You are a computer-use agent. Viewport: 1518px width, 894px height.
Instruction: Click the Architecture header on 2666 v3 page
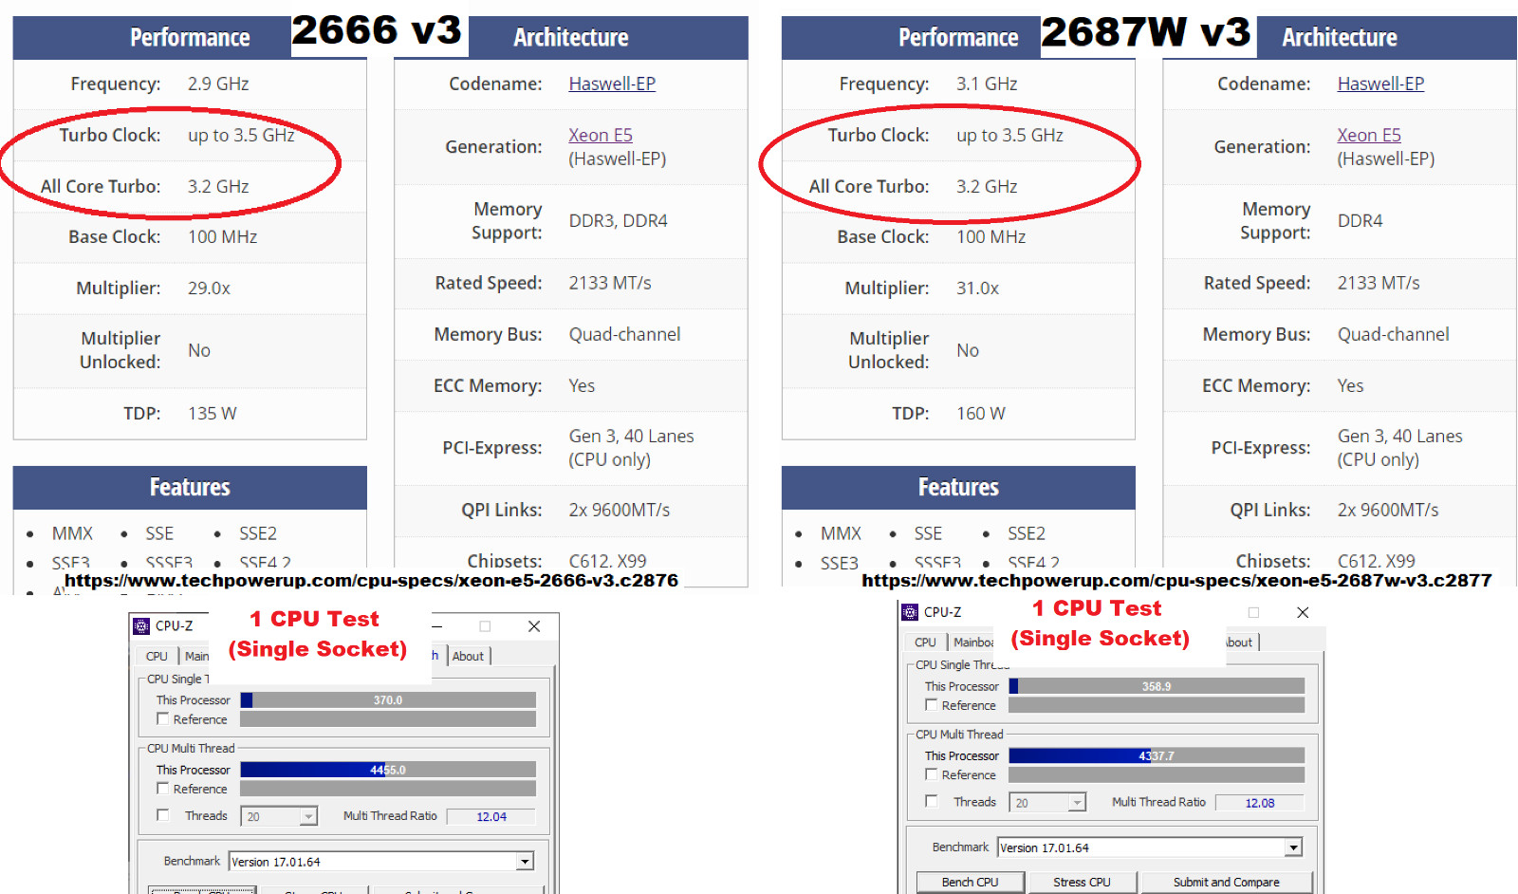(x=571, y=37)
